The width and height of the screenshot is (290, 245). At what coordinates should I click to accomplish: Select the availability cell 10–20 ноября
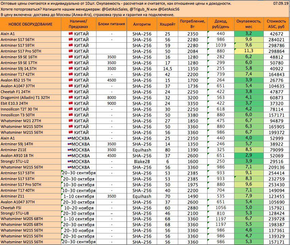pyautogui.click(x=79, y=208)
